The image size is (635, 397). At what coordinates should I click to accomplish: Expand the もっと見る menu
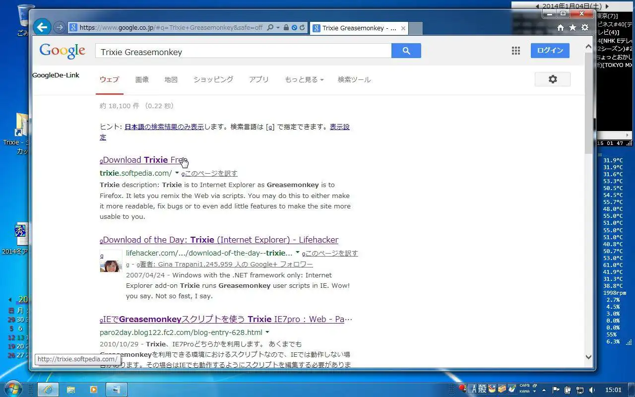(x=304, y=79)
